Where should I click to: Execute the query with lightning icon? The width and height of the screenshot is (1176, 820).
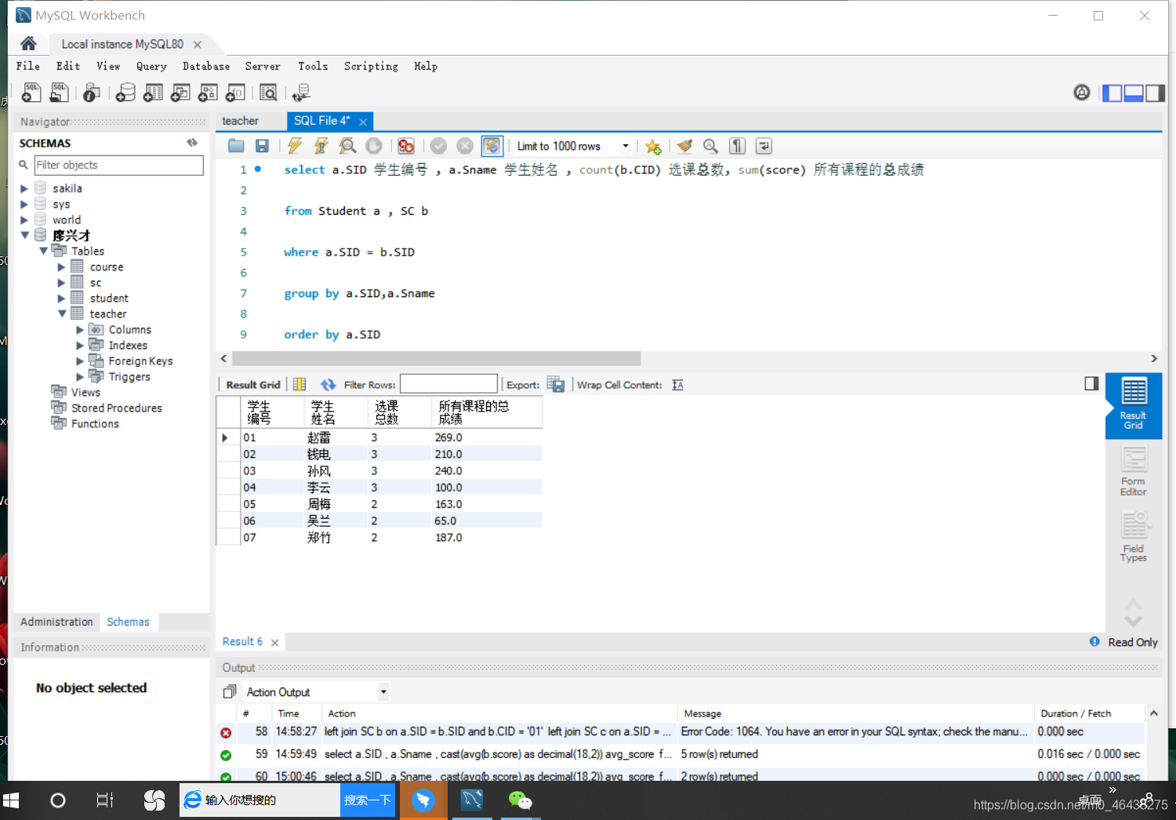(295, 146)
